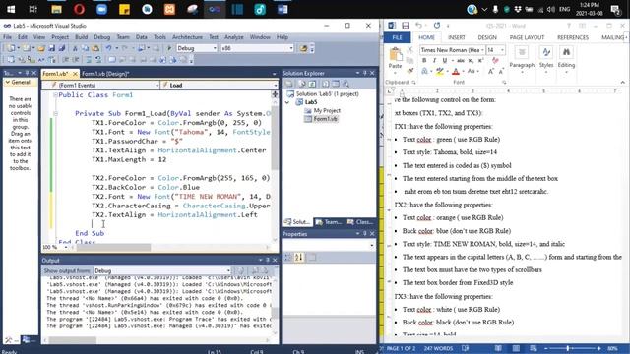Open the PAGE LAYOUT tab in Word

click(x=527, y=37)
